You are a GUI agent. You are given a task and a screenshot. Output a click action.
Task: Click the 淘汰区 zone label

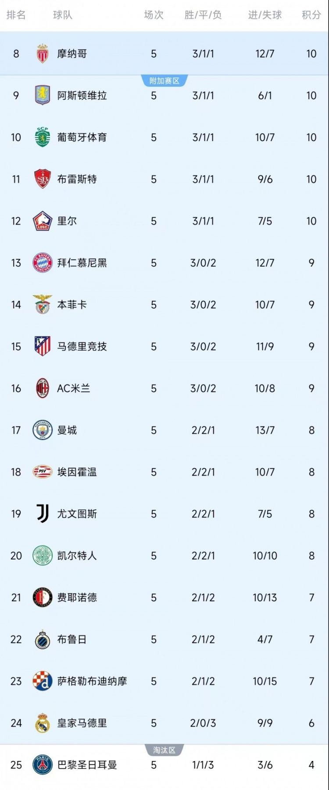pos(164,750)
